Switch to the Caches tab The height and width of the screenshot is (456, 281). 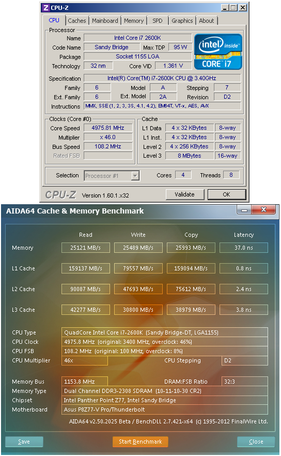[77, 21]
